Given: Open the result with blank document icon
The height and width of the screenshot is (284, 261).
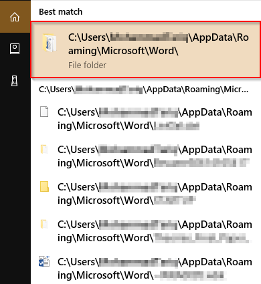Looking at the screenshot, I should 146,119.
